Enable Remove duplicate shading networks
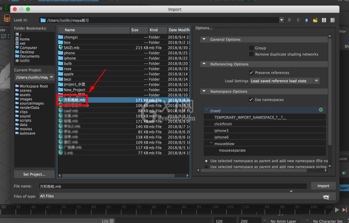The height and width of the screenshot is (223, 349). click(251, 54)
